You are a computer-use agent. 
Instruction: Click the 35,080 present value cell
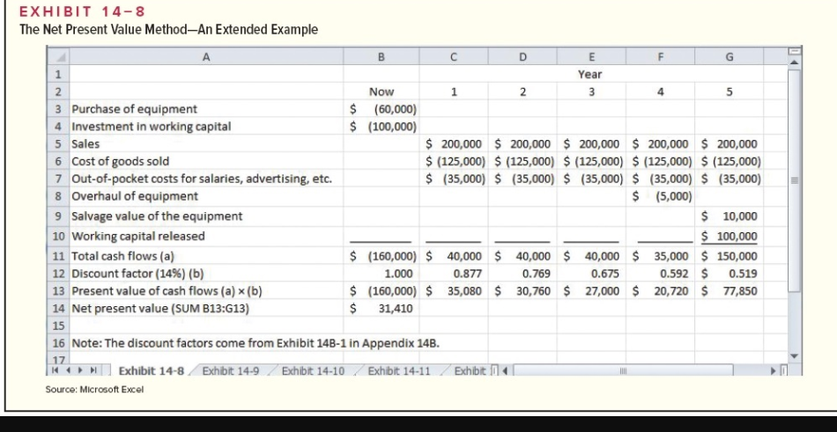point(453,291)
